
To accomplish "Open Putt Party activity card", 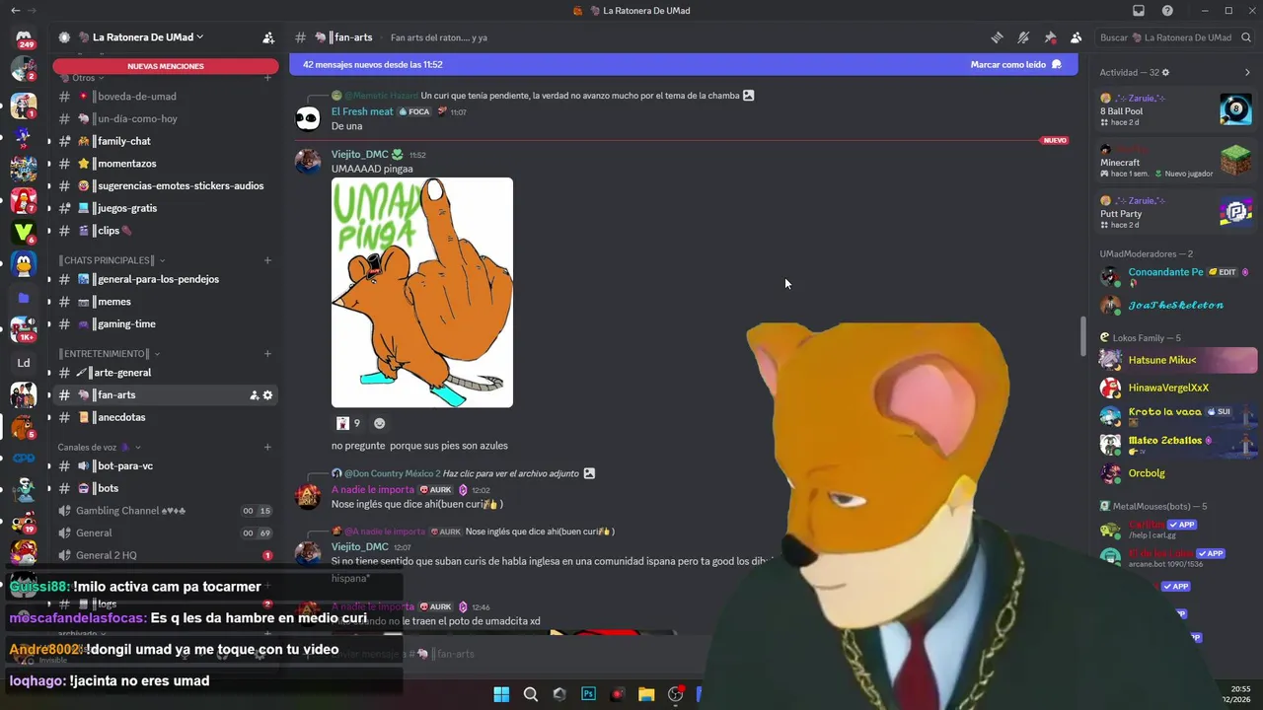I will (x=1174, y=212).
